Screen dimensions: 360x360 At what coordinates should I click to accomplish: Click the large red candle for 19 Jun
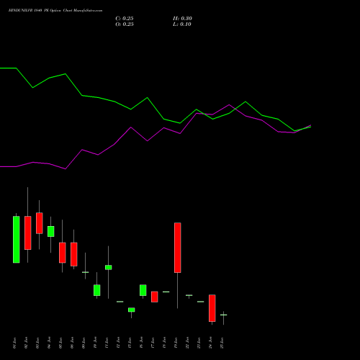(x=178, y=248)
